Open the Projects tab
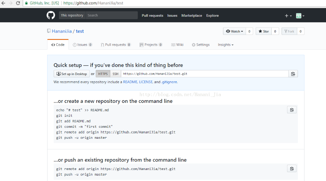 pyautogui.click(x=151, y=45)
